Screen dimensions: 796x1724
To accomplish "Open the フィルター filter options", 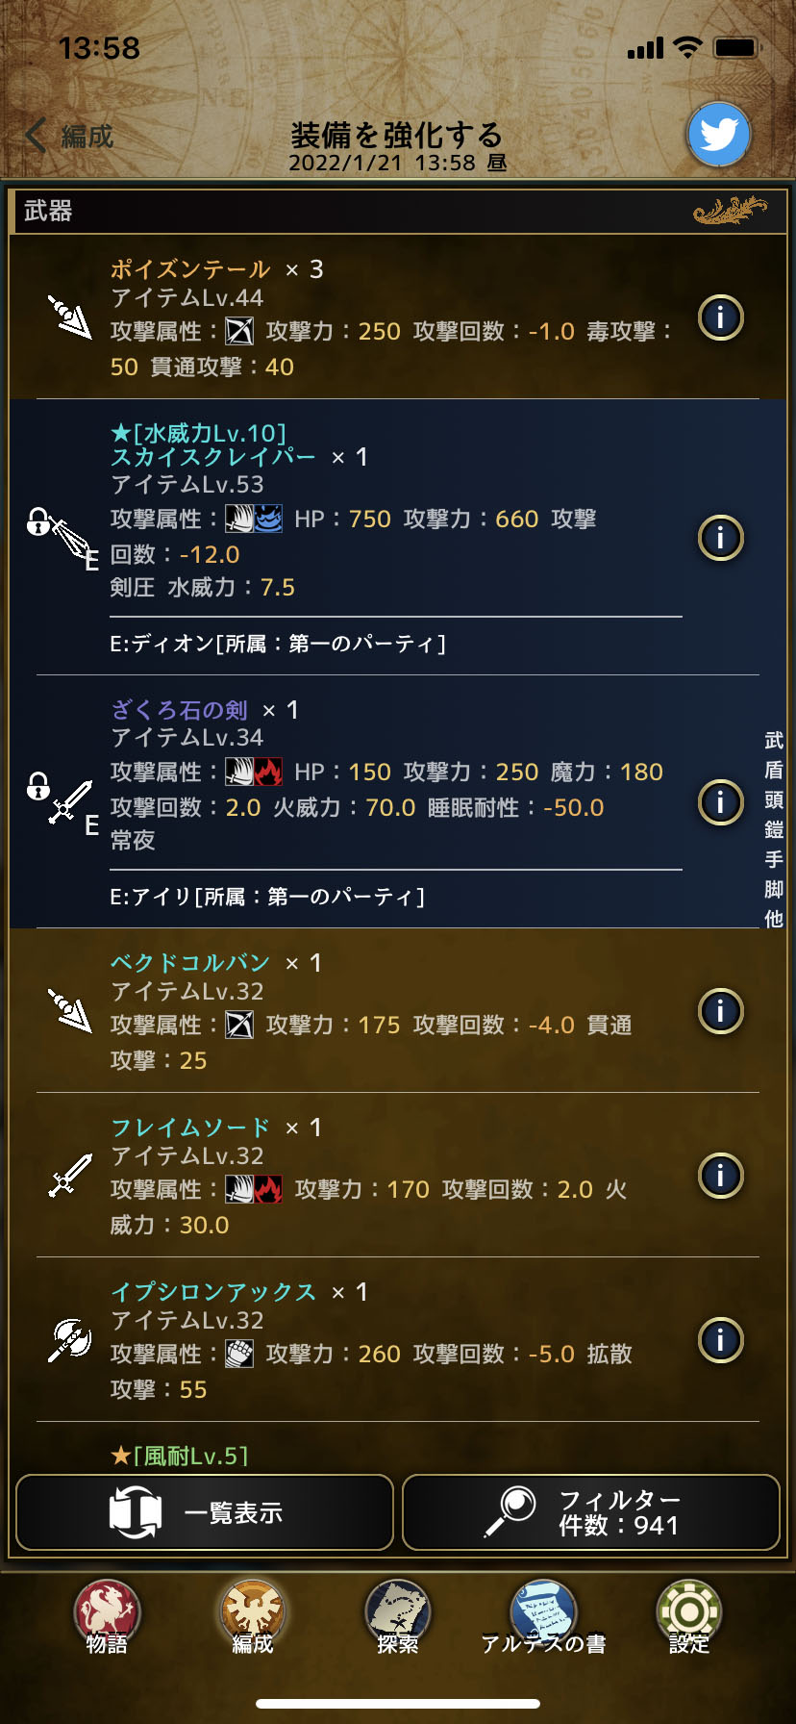I will tap(590, 1512).
